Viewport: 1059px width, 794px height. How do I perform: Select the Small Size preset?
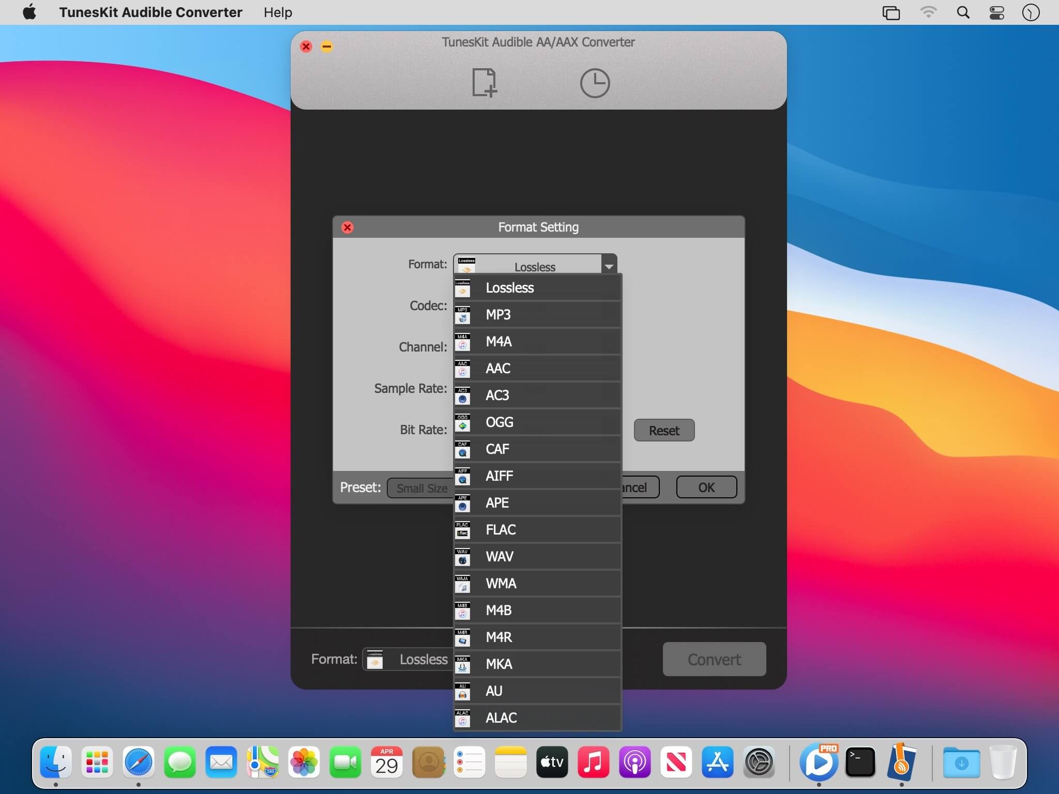(421, 488)
